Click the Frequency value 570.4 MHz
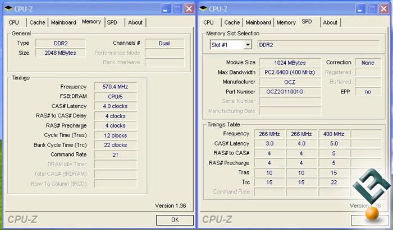393x230 pixels. pyautogui.click(x=116, y=87)
